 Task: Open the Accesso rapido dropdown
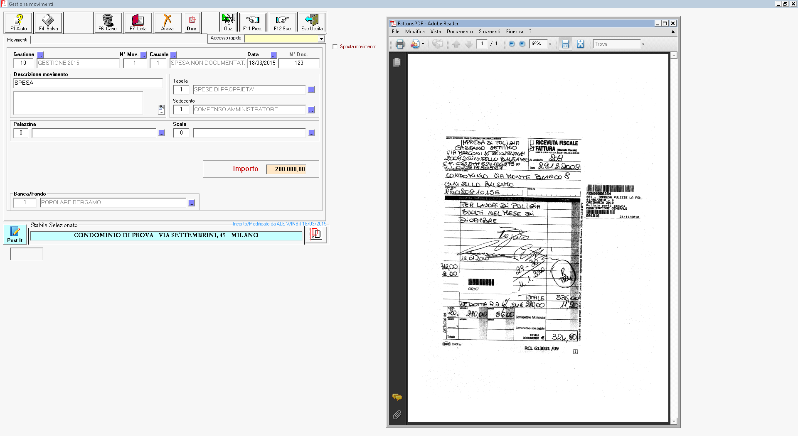click(321, 39)
